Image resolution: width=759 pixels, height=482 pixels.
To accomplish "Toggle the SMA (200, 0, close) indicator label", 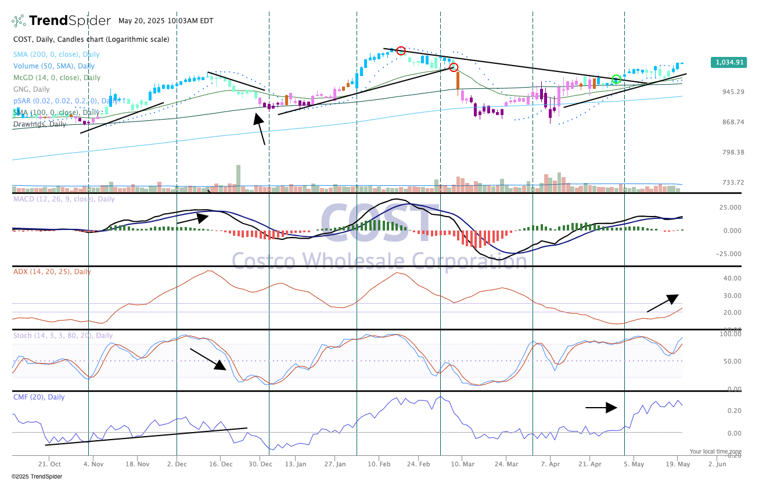I will [56, 55].
